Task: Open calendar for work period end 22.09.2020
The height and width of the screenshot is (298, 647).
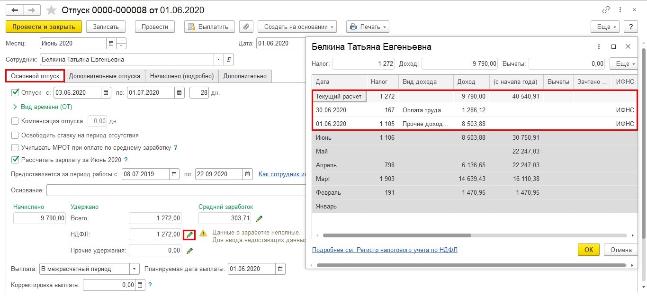Action: [x=247, y=174]
